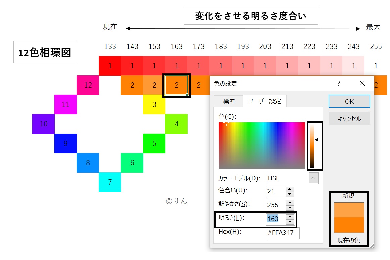The height and width of the screenshot is (260, 390).
Task: Select the red cell 1 under column 133
Action: [110, 66]
